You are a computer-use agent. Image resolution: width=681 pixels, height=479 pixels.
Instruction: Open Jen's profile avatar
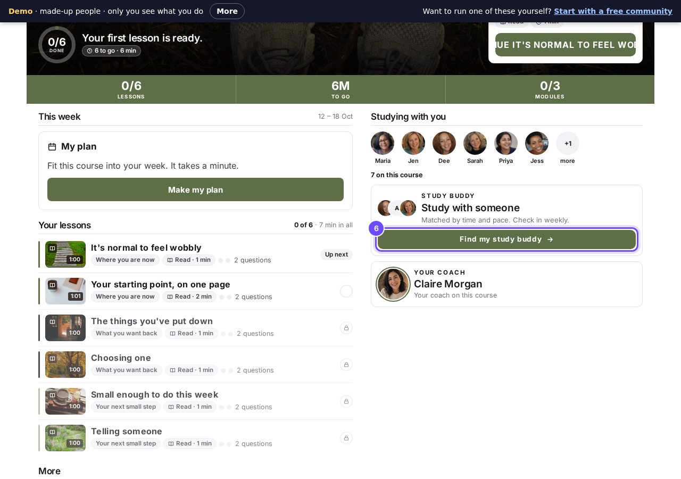coord(413,143)
